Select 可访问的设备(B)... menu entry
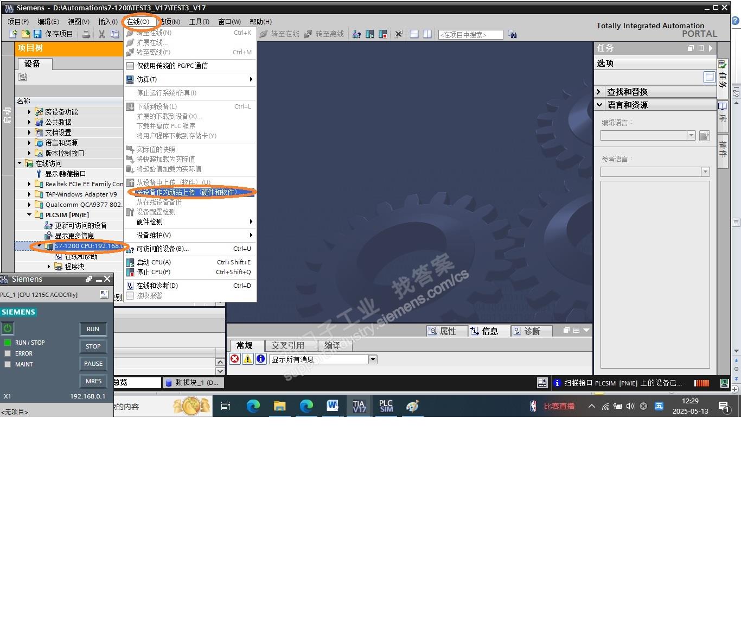The image size is (741, 633). coord(190,249)
